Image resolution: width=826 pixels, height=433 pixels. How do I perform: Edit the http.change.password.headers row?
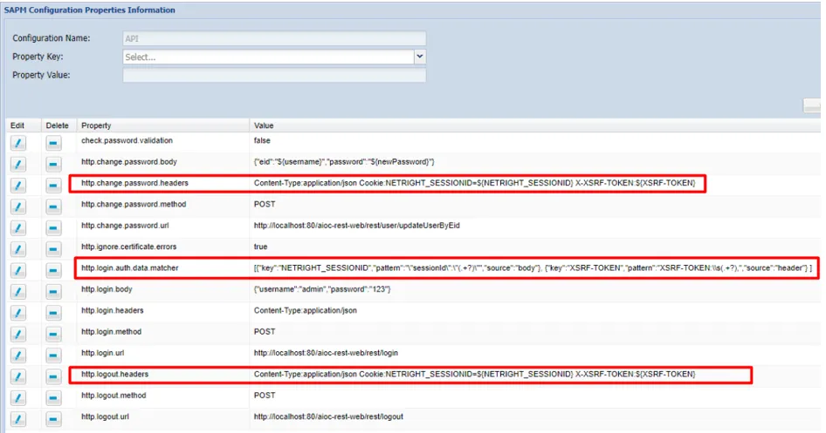coord(18,186)
